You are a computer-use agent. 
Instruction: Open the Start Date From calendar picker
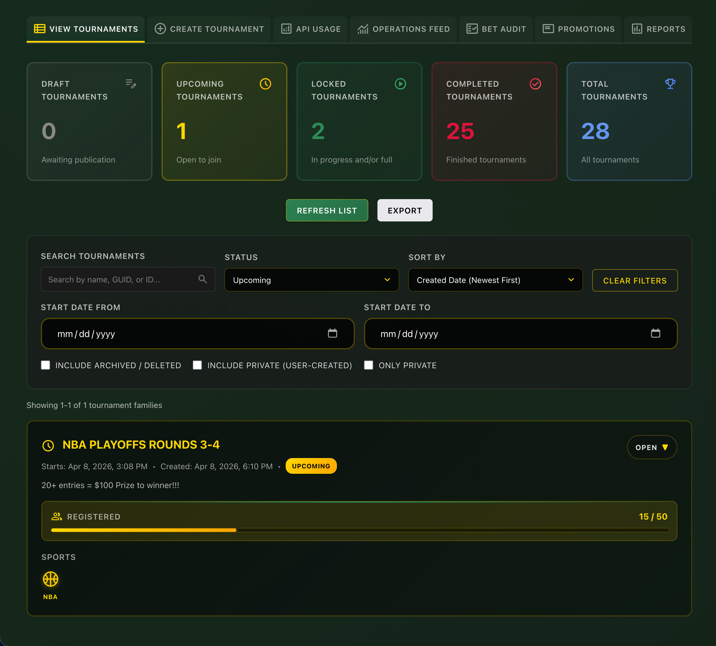pos(333,333)
